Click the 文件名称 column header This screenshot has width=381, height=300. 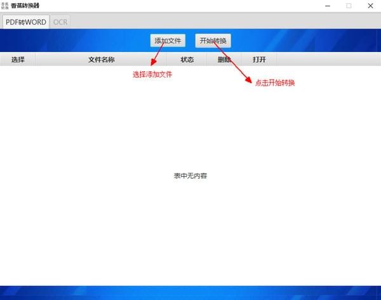click(101, 59)
